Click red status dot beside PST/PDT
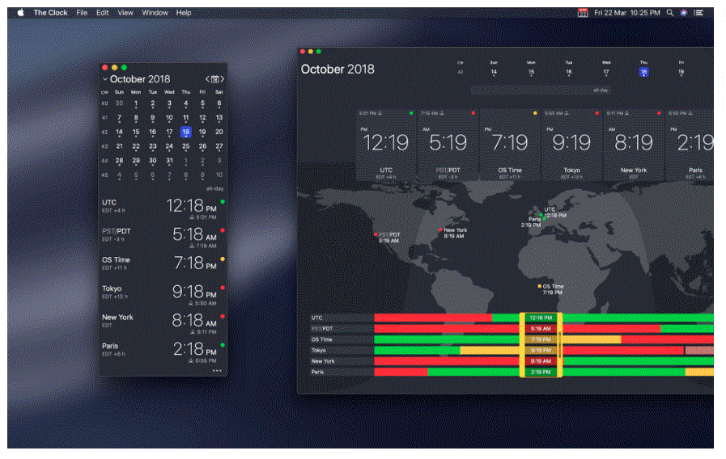Screen dimensions: 726x459 (223, 230)
